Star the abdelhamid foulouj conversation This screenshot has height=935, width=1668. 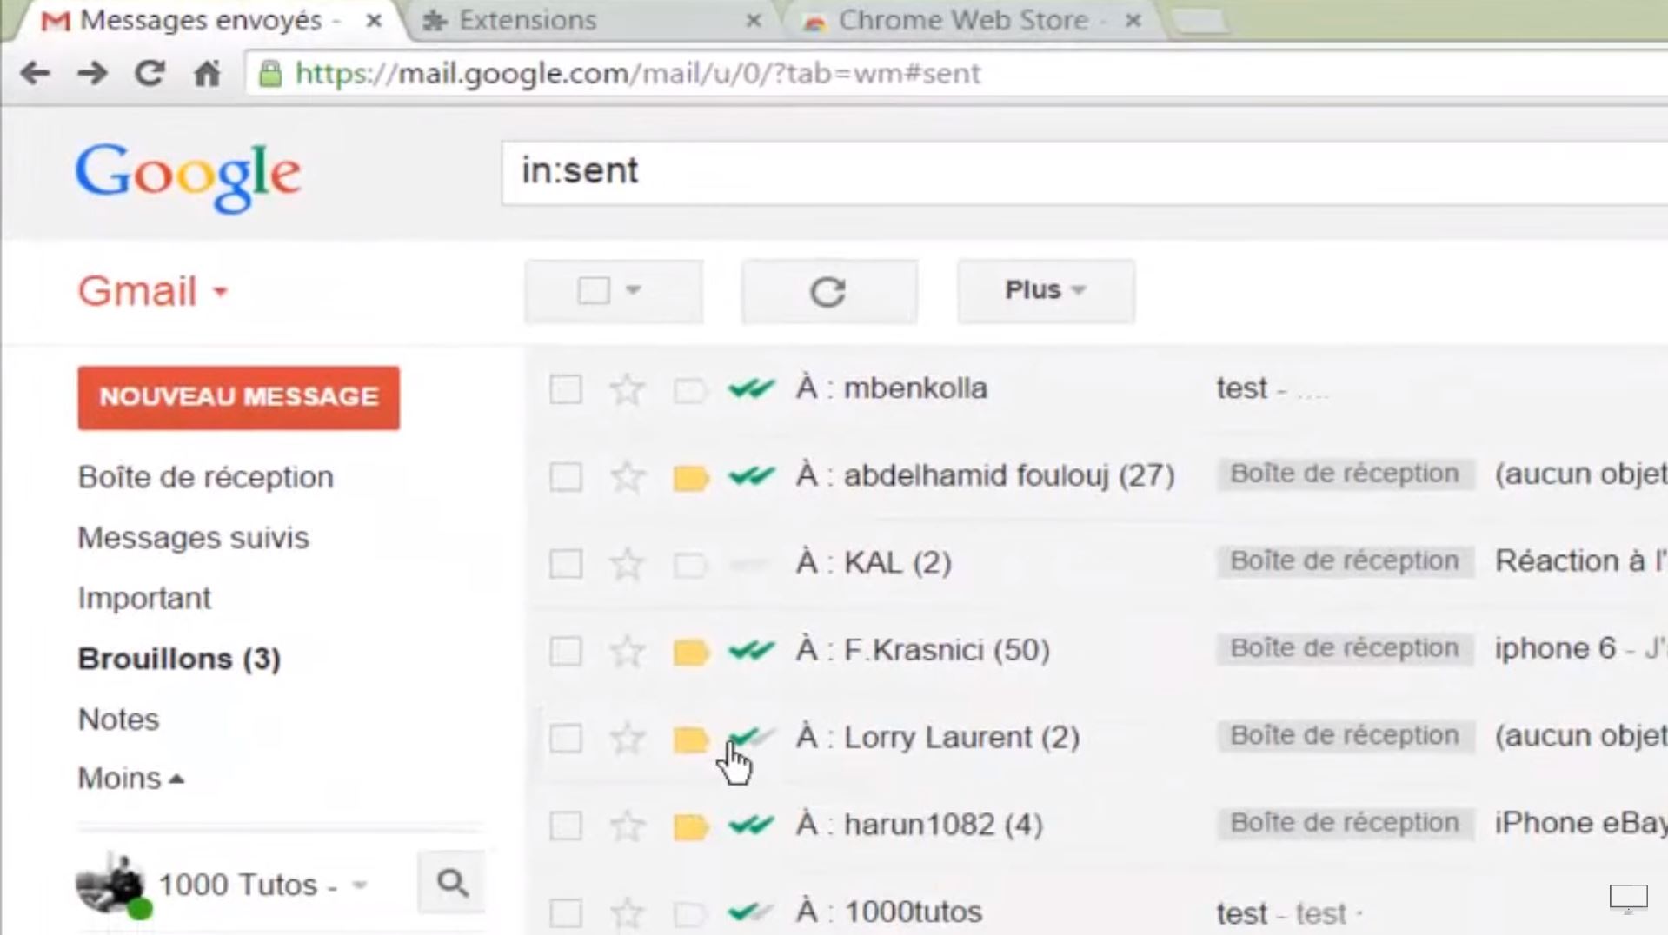pos(627,476)
